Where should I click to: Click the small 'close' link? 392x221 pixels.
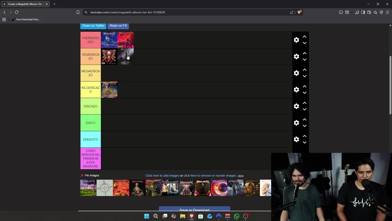pos(240,176)
